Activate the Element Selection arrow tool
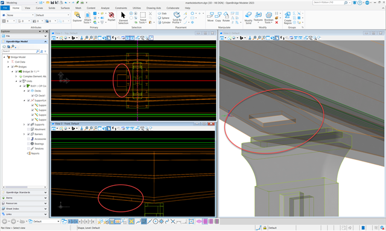This screenshot has width=386, height=231. point(123,17)
